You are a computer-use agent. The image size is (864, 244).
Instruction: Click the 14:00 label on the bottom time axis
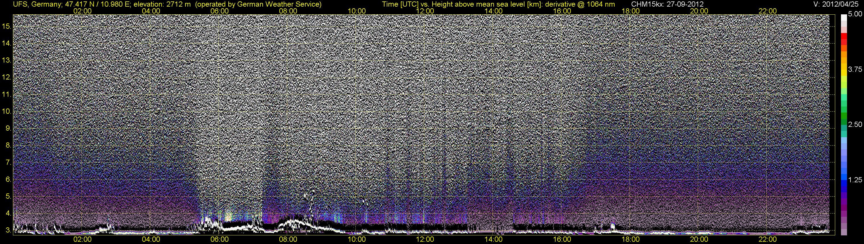click(x=494, y=239)
